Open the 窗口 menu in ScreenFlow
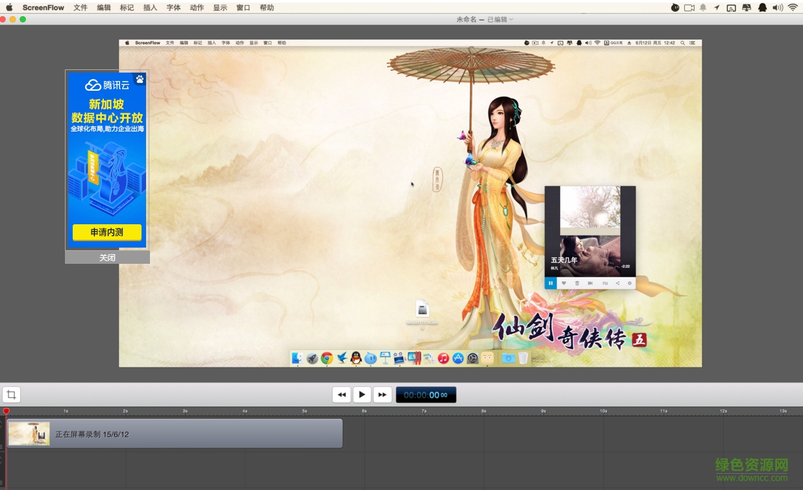This screenshot has width=803, height=490. point(243,7)
